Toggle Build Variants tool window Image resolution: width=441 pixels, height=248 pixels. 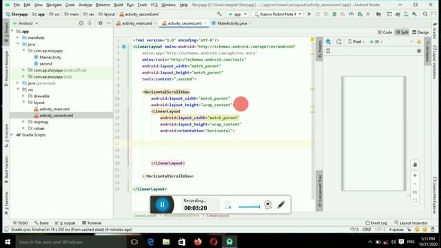point(6,169)
